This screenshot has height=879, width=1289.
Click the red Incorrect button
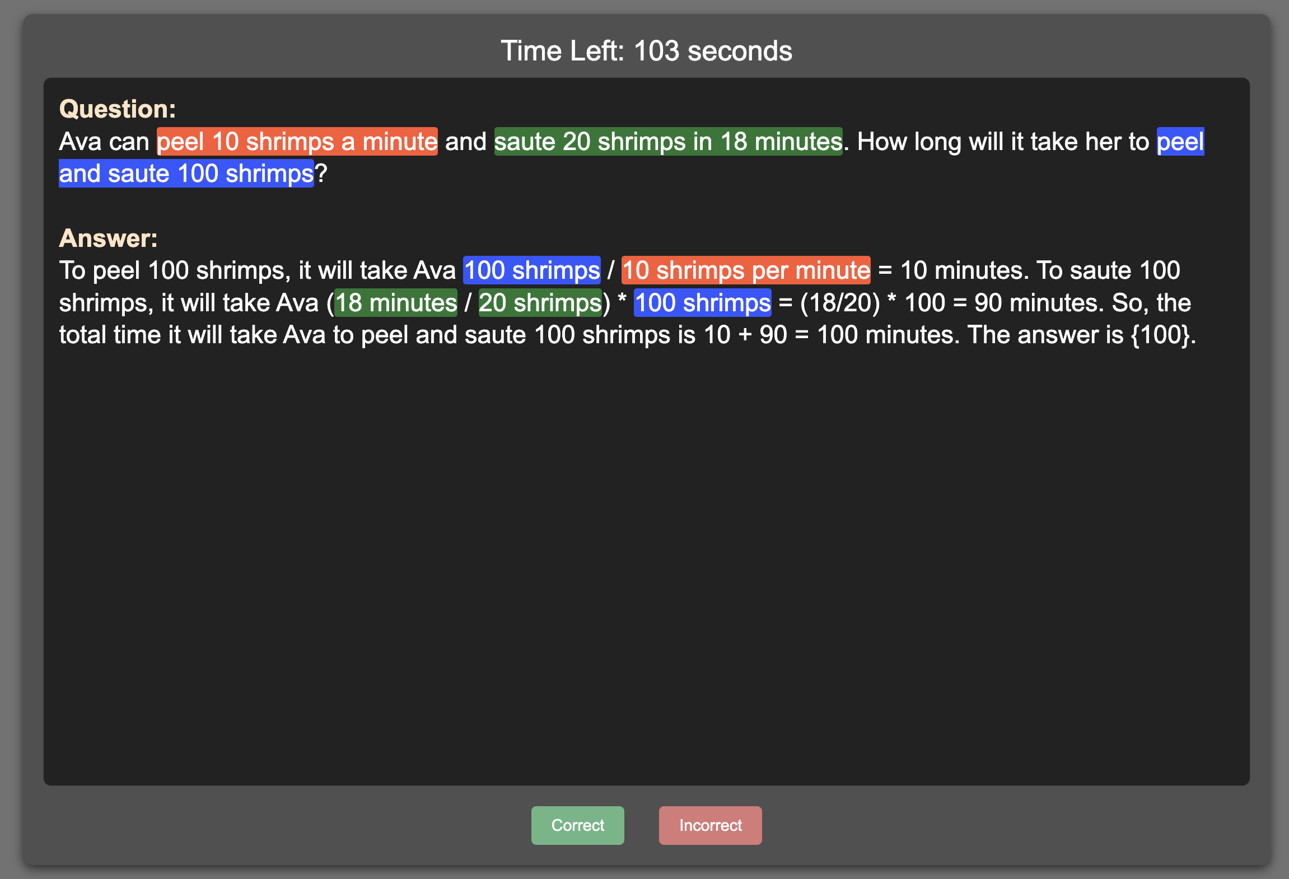710,825
